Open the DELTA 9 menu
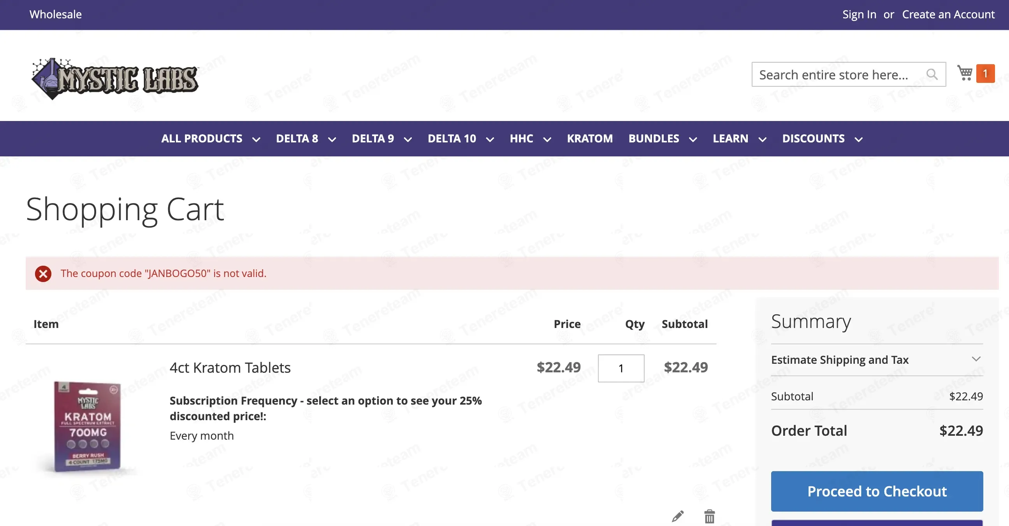The width and height of the screenshot is (1009, 526). point(373,139)
